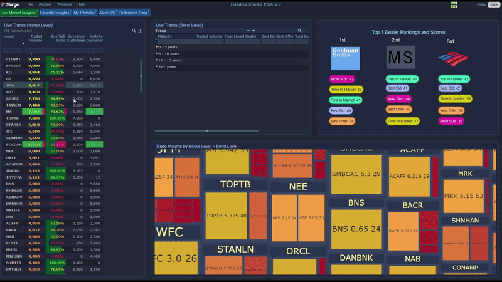
Task: Select the MS dealer logo
Action: point(400,57)
